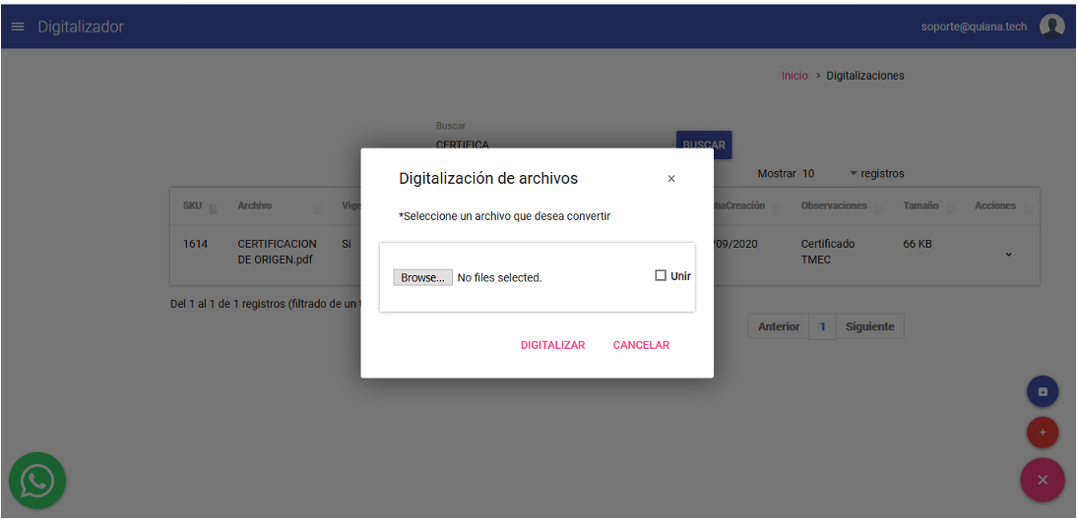Open the hamburger navigation menu
The width and height of the screenshot is (1078, 519).
tap(18, 27)
